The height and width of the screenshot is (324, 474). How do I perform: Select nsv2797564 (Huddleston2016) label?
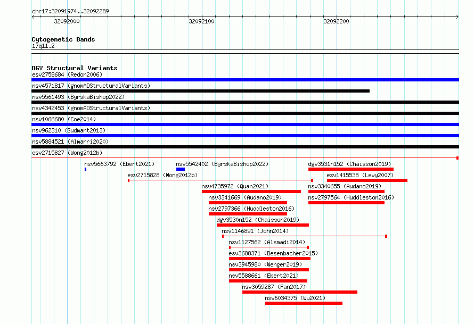click(x=351, y=197)
